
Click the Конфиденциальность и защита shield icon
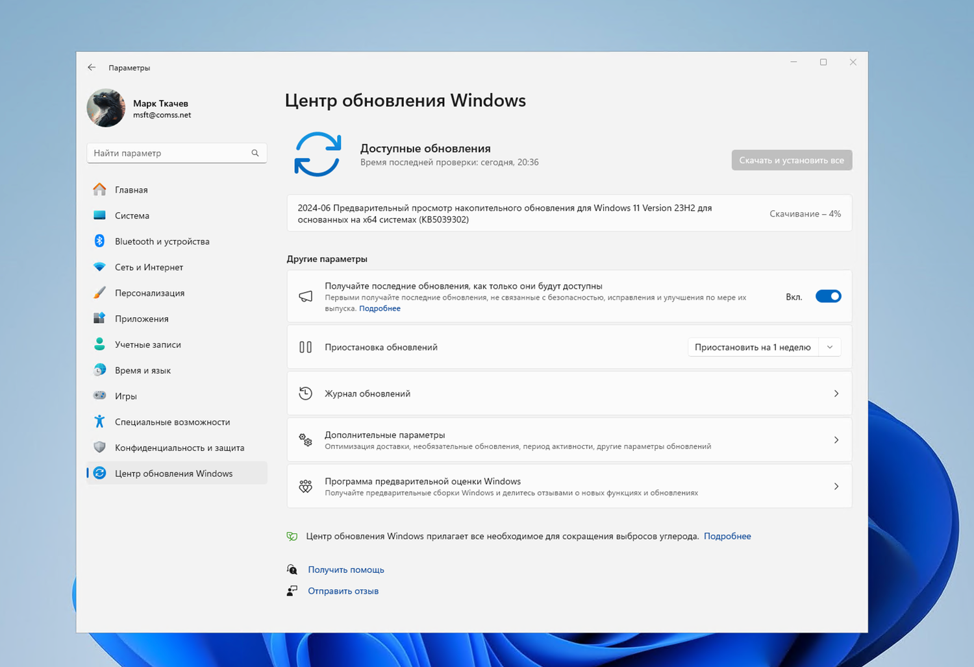coord(99,448)
